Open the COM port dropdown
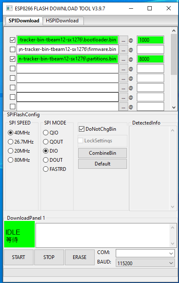This screenshot has height=283, width=179. coord(145,253)
